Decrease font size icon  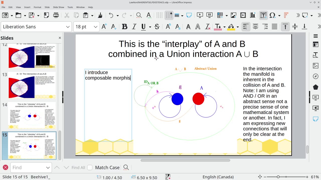click(x=114, y=26)
